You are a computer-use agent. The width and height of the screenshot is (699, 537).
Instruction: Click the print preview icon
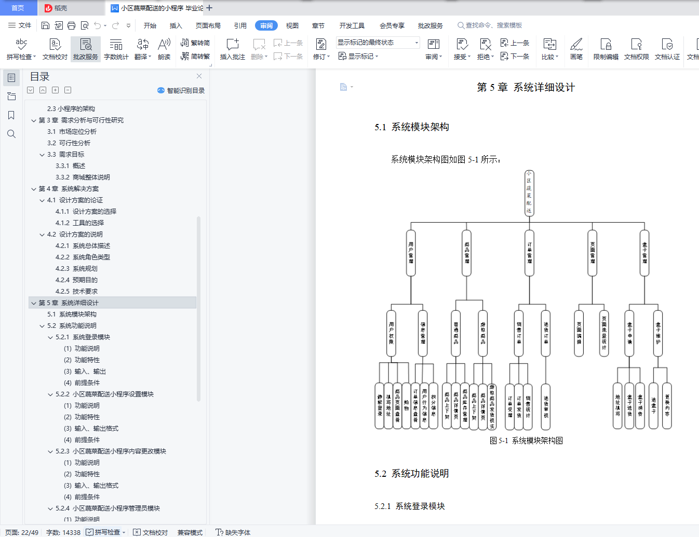(x=84, y=25)
